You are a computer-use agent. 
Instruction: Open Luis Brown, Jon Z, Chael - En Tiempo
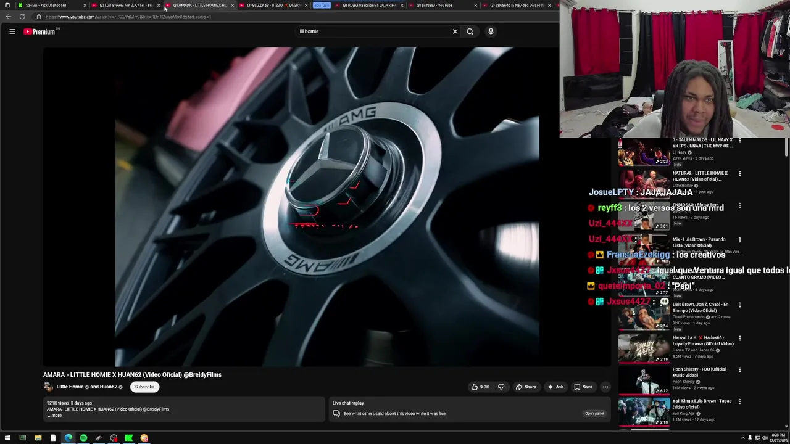[701, 308]
